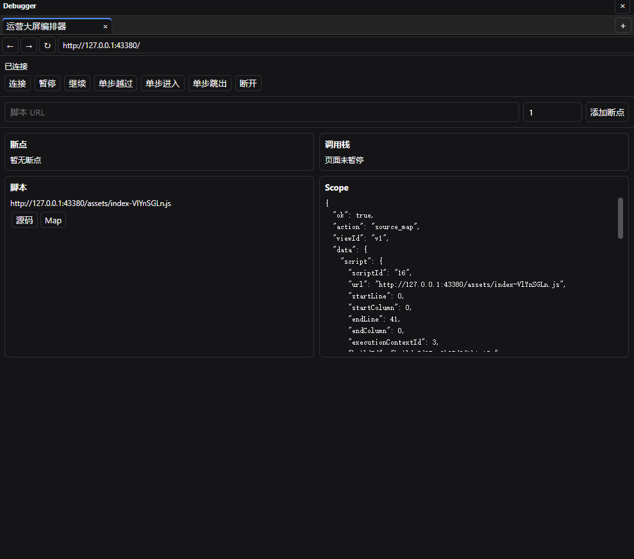Click the 调用栈 panel heading
Image resolution: width=634 pixels, height=559 pixels.
[337, 144]
